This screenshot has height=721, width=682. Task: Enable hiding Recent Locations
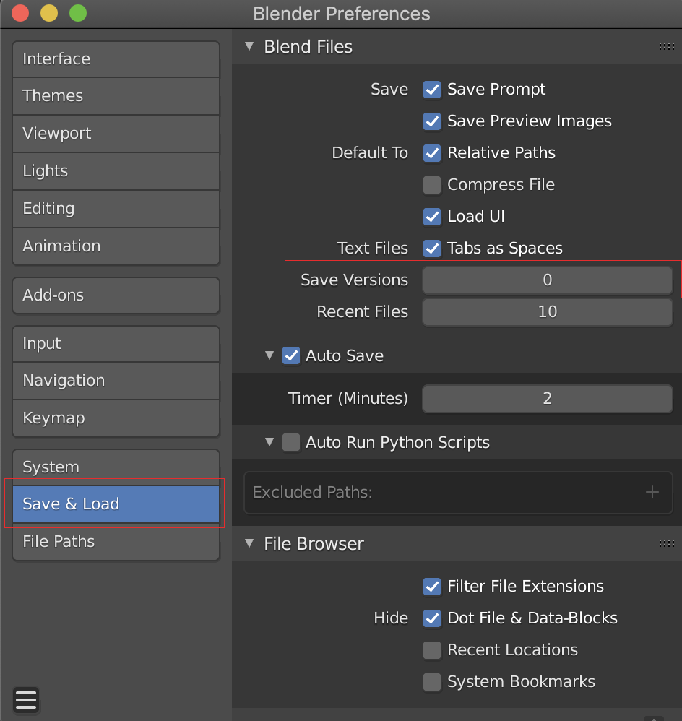(x=432, y=650)
